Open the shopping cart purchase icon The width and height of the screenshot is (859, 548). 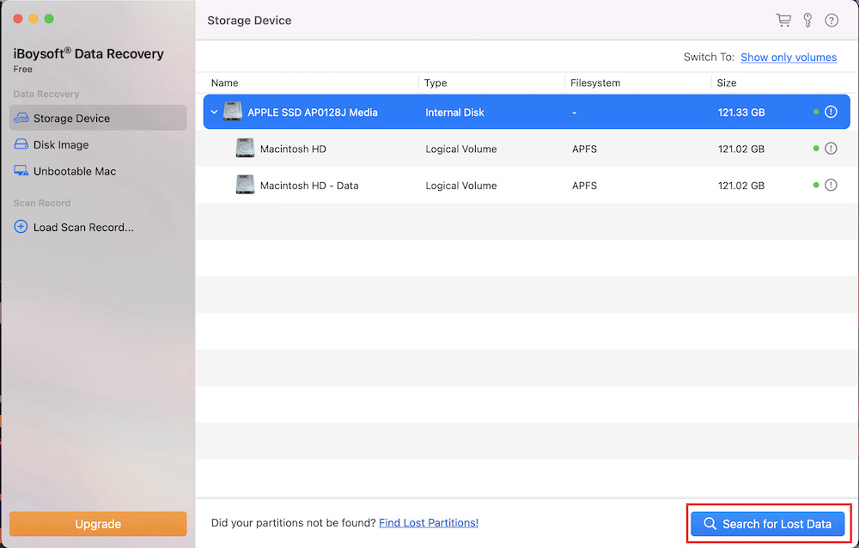tap(783, 21)
